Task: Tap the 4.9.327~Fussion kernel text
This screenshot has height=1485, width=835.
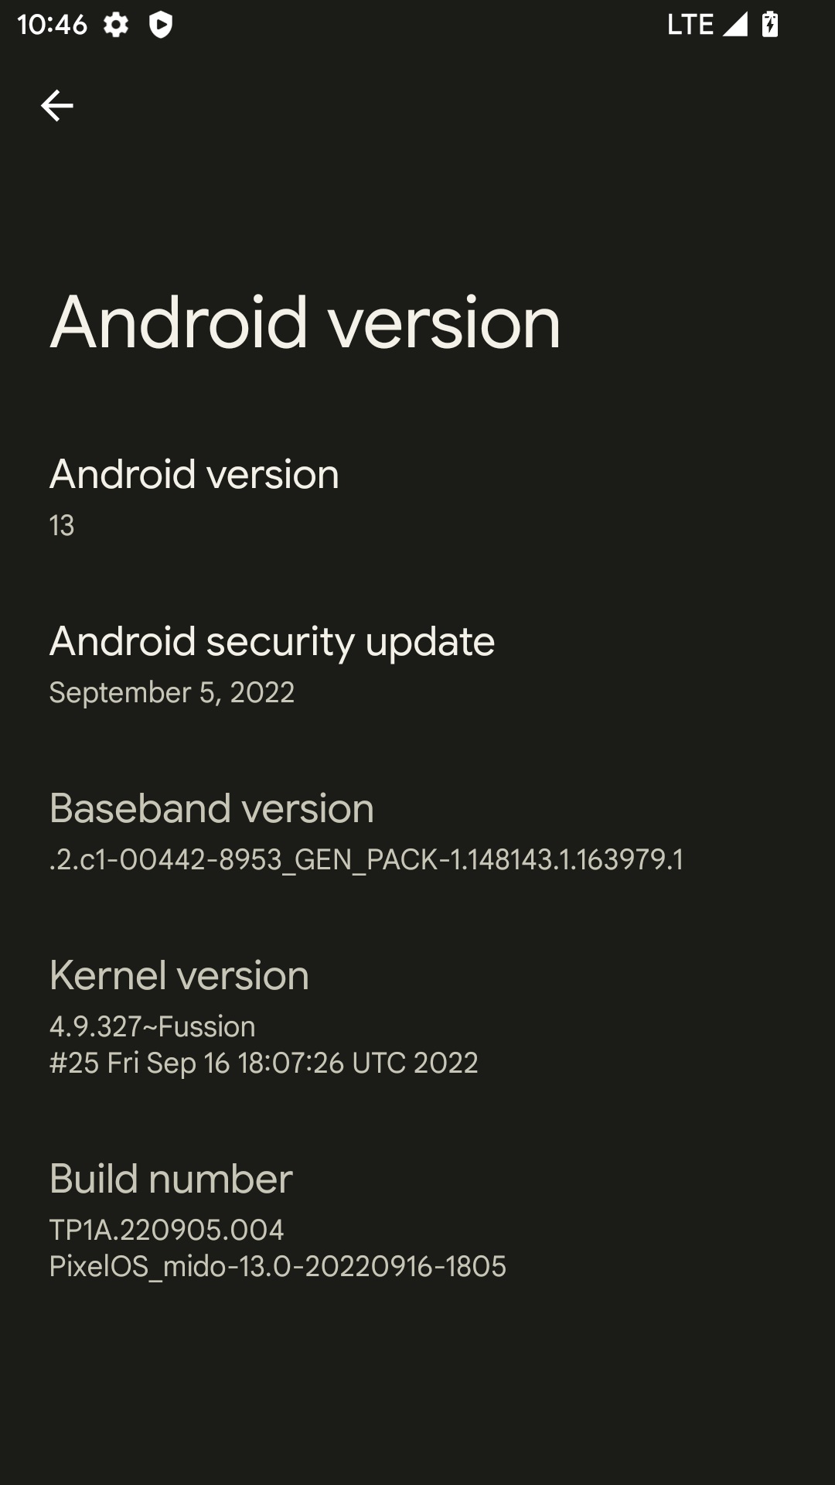Action: click(152, 1026)
